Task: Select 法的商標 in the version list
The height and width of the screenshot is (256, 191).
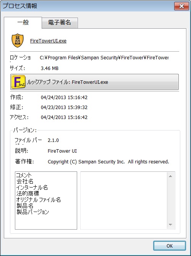Action: tap(28, 194)
